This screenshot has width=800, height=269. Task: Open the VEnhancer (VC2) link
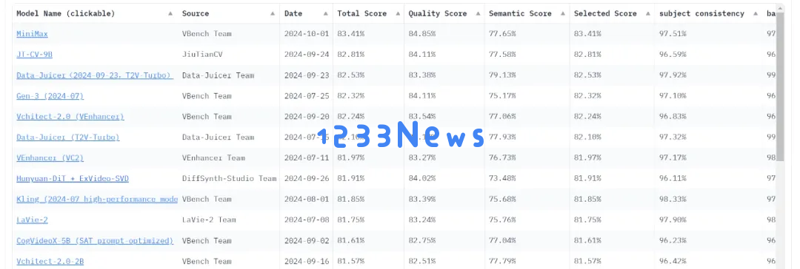(50, 158)
